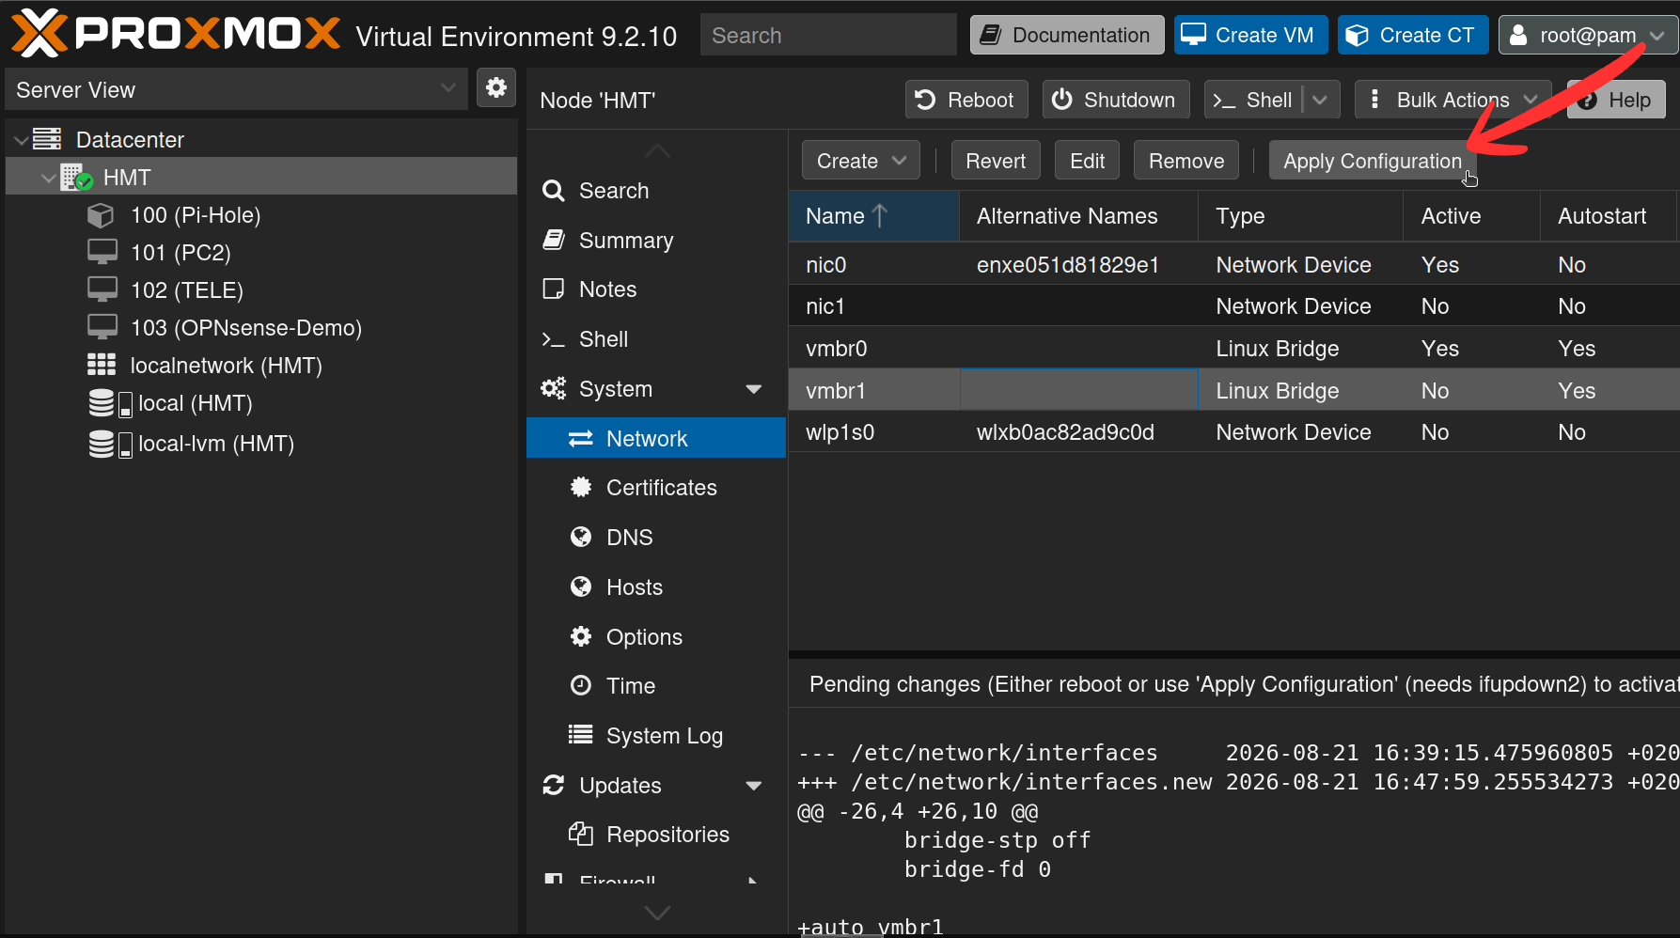Select the vmbr0 bridge row
Screen dimensions: 1680x938
tap(1233, 348)
